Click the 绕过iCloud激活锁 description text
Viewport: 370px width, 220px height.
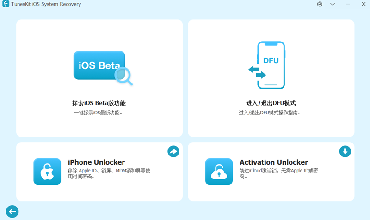[279, 173]
